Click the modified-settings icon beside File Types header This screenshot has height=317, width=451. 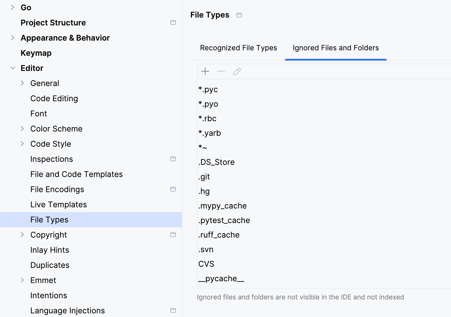tap(239, 15)
